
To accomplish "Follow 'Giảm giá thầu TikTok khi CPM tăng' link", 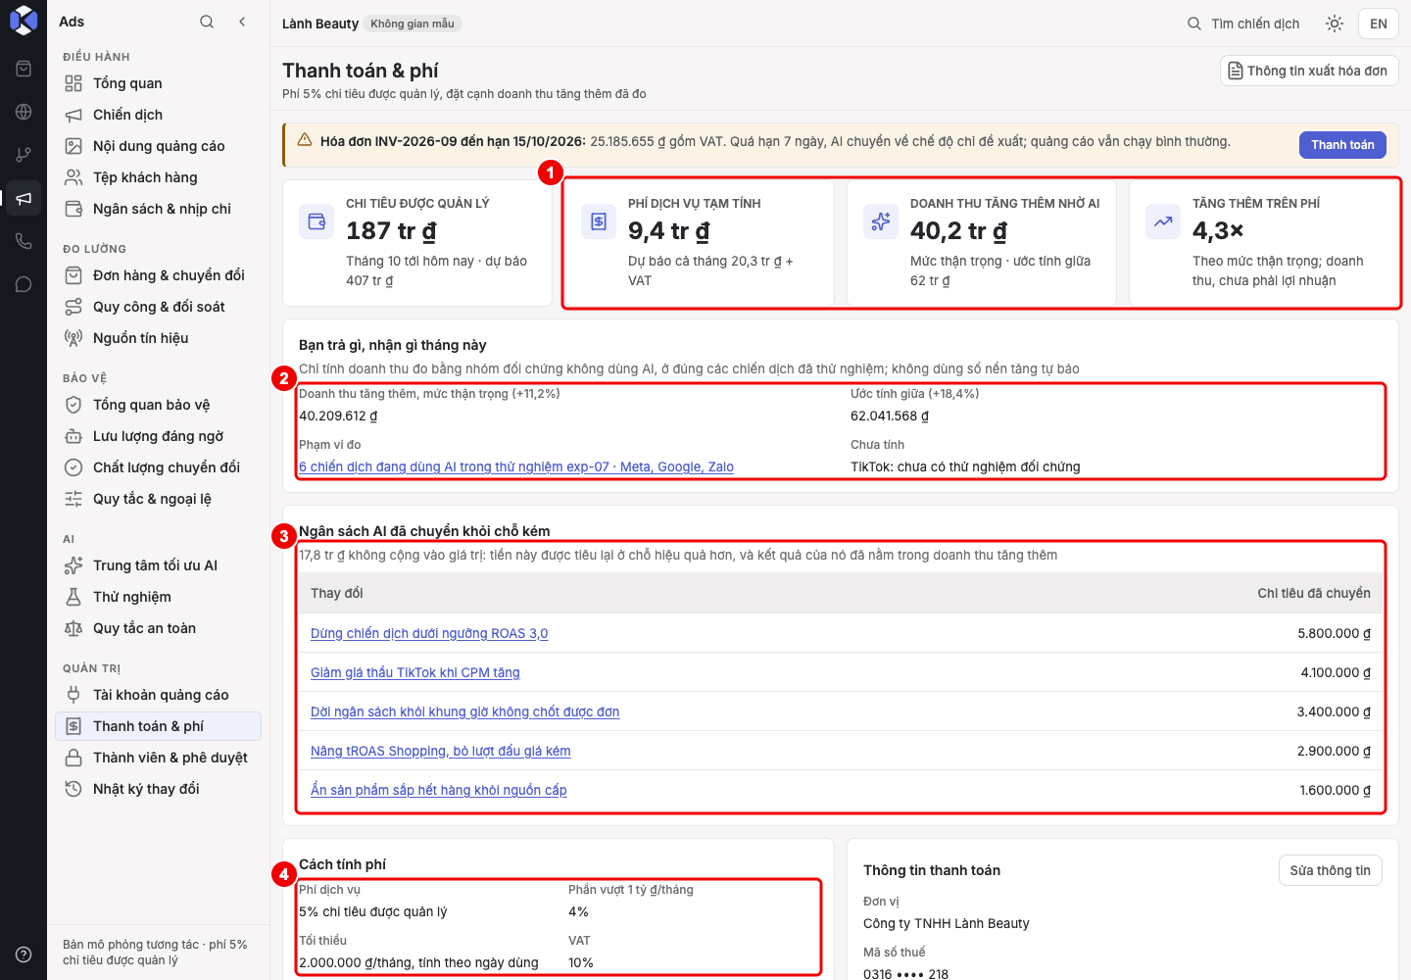I will (x=415, y=672).
